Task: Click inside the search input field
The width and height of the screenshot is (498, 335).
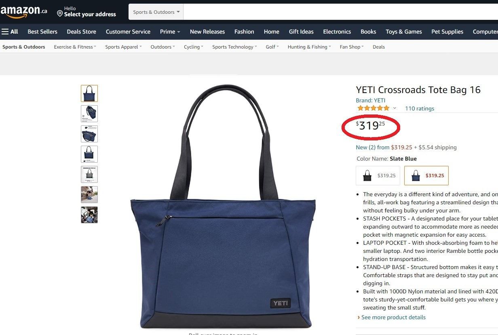Action: 341,12
